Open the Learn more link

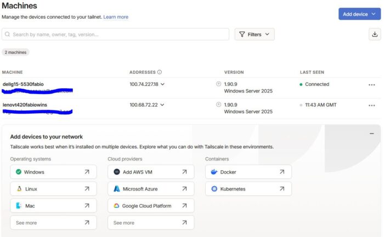tap(116, 17)
